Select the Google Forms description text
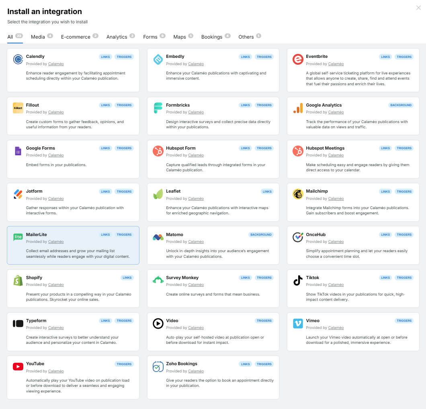 pyautogui.click(x=56, y=165)
